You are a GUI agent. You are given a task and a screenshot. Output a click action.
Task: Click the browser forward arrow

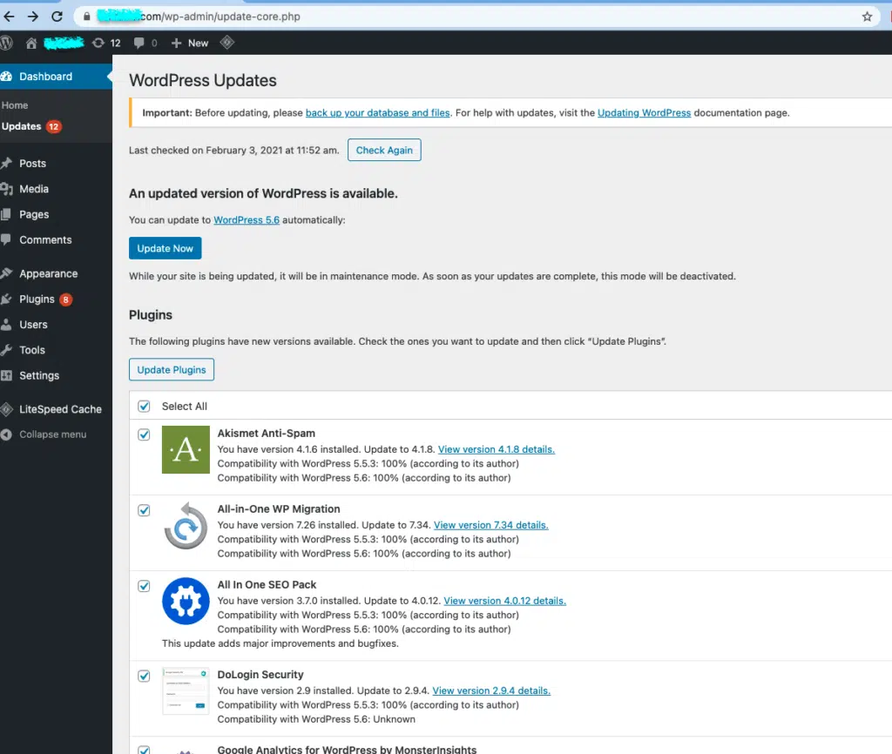point(33,17)
